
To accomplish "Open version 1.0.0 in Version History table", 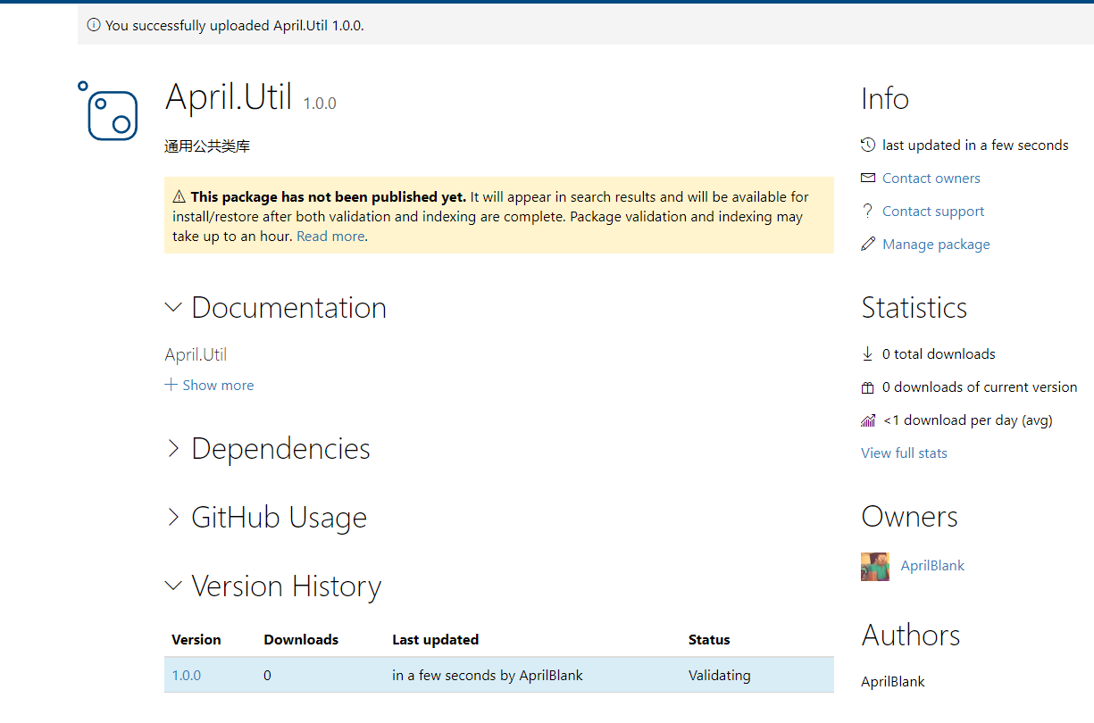I will [186, 676].
